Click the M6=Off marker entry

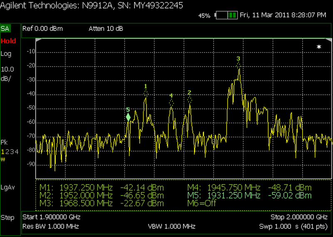point(201,203)
